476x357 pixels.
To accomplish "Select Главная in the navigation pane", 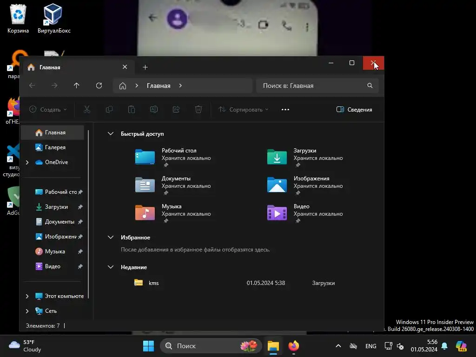I will pos(52,132).
